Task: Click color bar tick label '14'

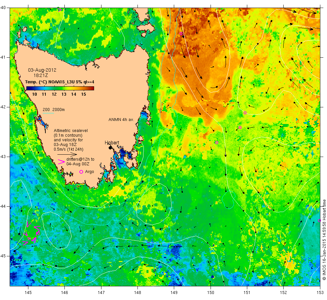Action: [74, 94]
